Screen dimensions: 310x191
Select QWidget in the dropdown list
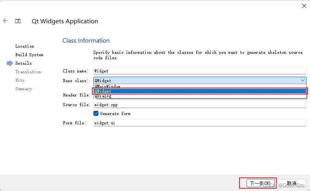point(200,91)
